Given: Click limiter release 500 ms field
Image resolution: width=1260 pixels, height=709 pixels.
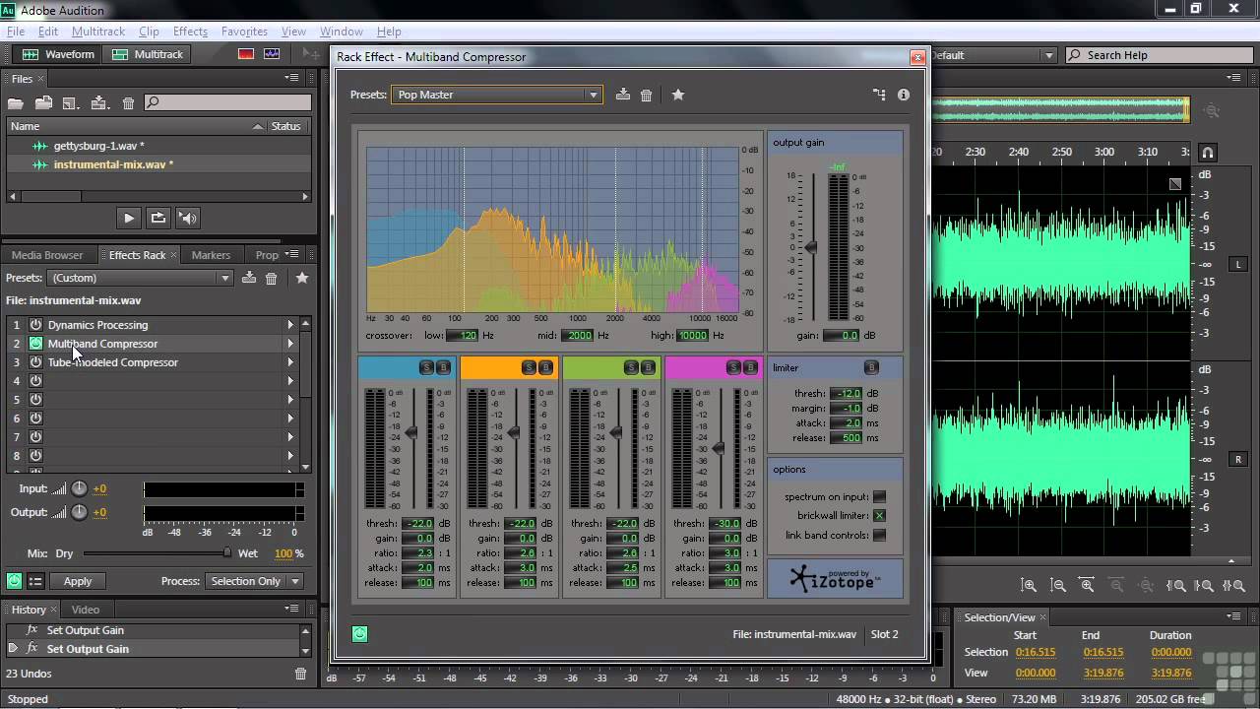Looking at the screenshot, I should click(x=847, y=438).
